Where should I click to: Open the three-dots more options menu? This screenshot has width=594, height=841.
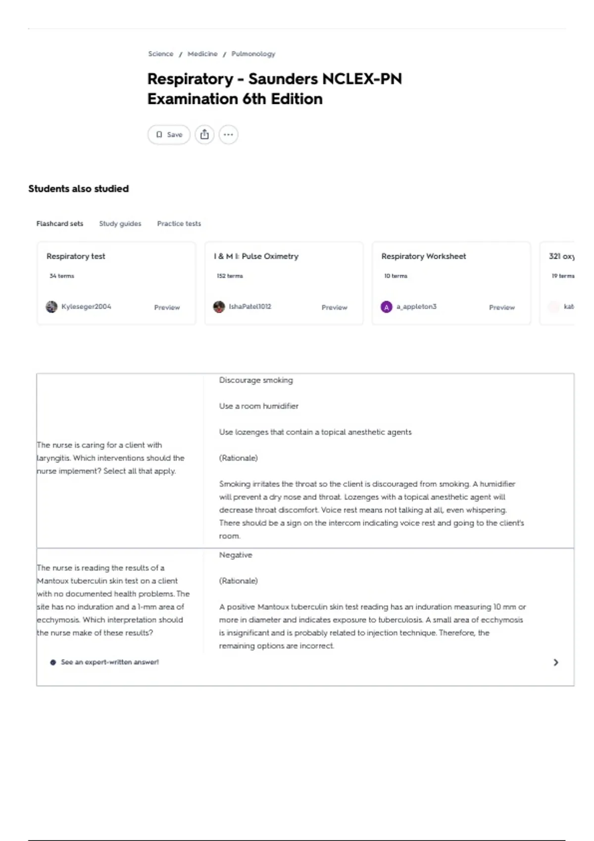[x=228, y=135]
